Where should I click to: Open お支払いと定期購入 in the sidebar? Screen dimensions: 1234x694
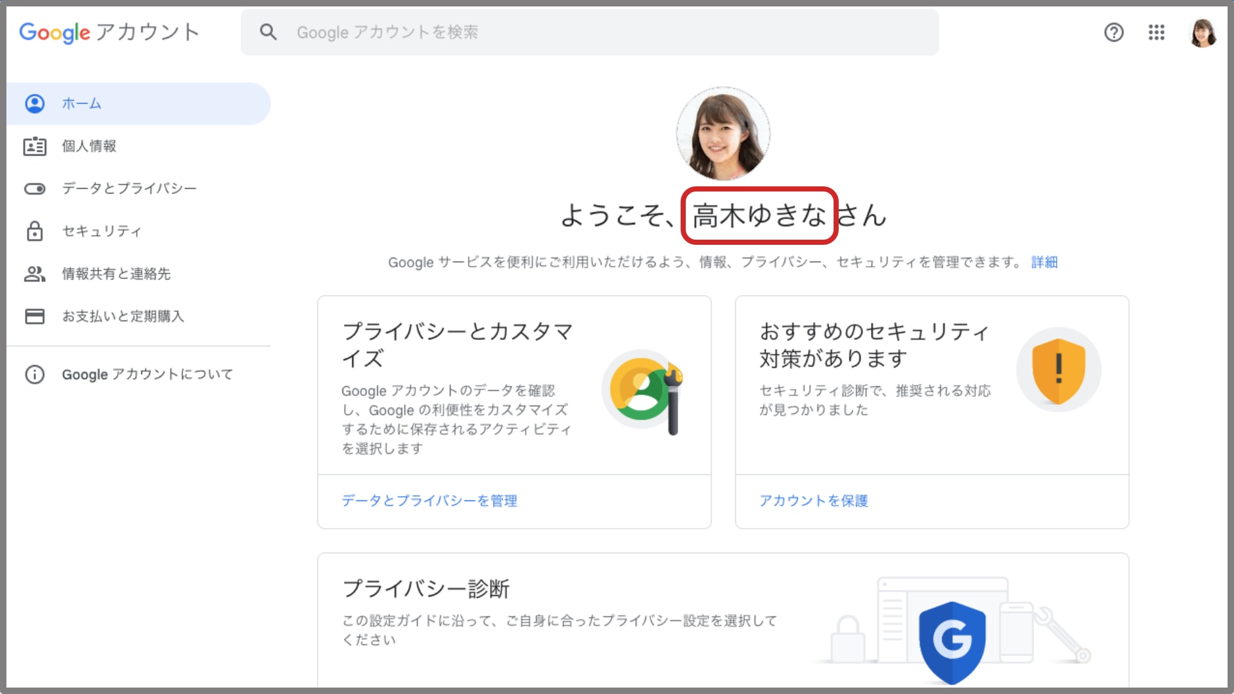tap(138, 316)
